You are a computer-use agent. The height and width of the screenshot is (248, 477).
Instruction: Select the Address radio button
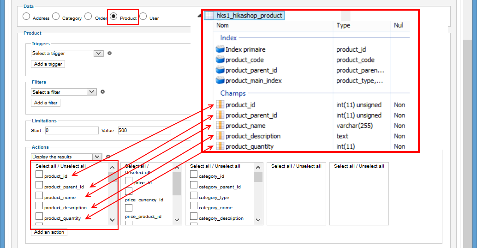pyautogui.click(x=26, y=17)
